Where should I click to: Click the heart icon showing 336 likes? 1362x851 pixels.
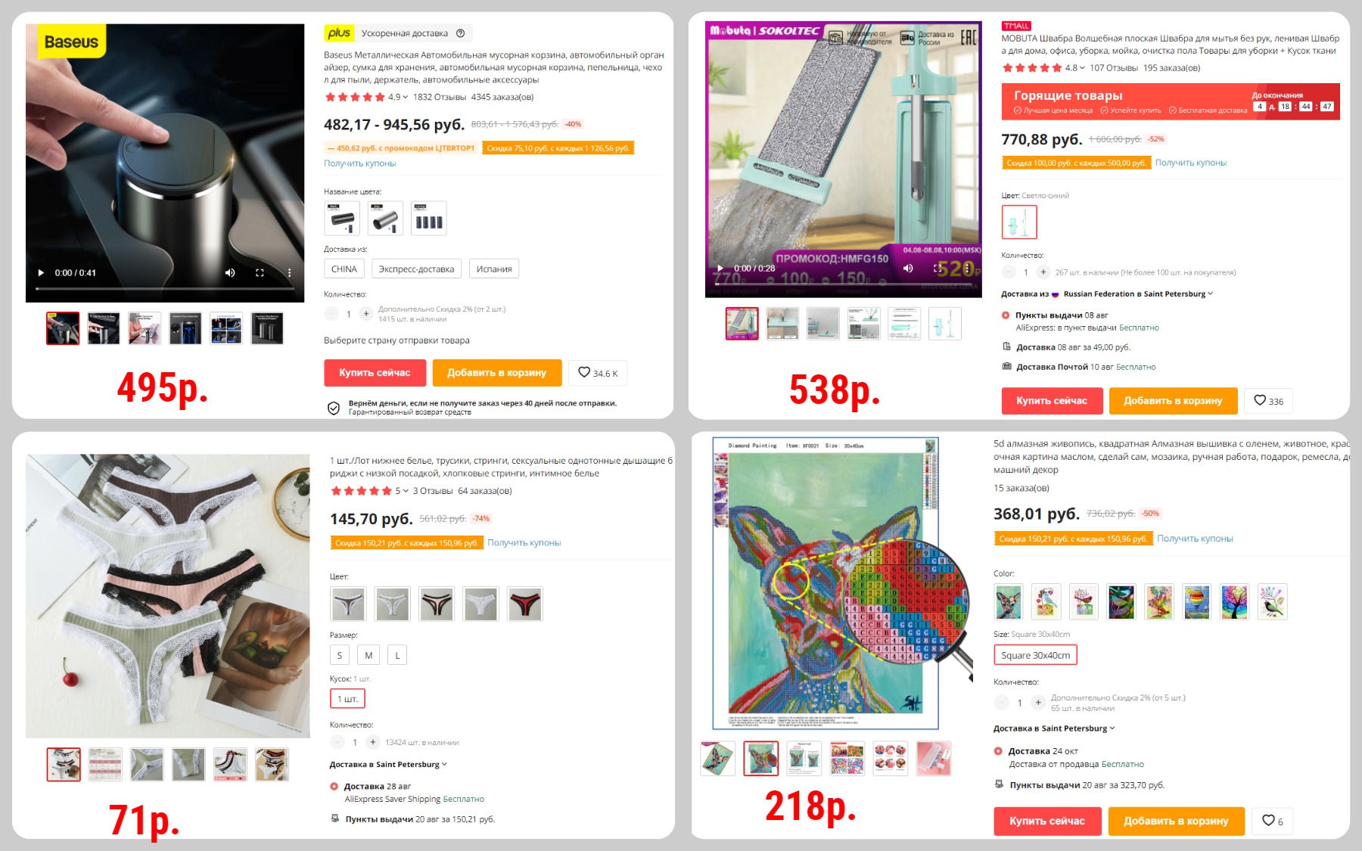tap(1268, 401)
